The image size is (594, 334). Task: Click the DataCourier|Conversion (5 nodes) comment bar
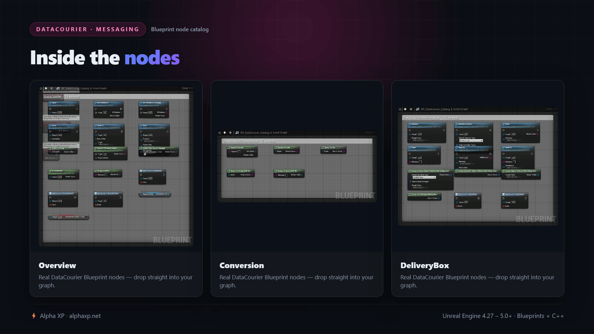tap(297, 141)
